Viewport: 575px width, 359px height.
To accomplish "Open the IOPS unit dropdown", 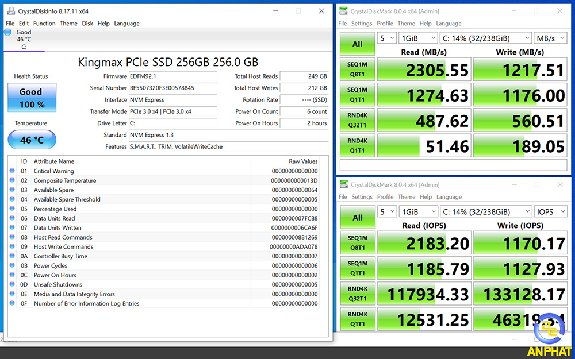I will pyautogui.click(x=550, y=212).
